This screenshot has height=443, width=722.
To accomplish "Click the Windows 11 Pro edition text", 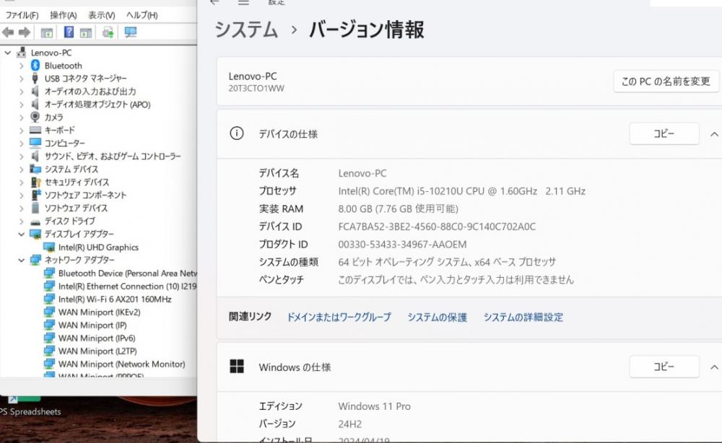I will coord(374,406).
